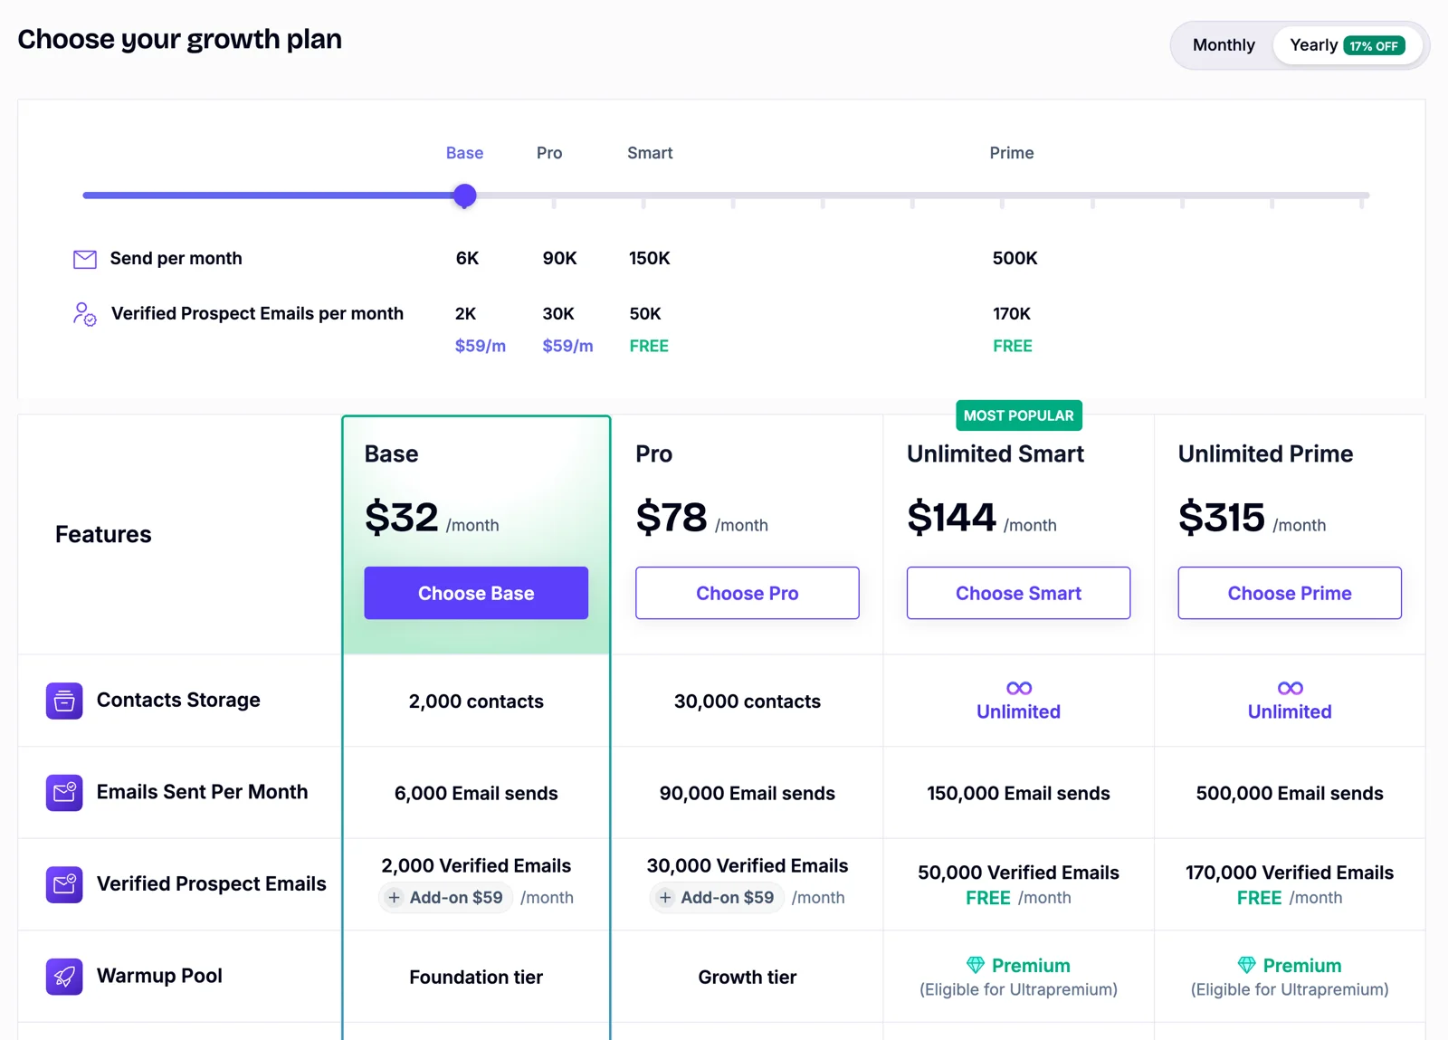Viewport: 1448px width, 1040px height.
Task: Select the Pro label above the slider
Action: click(549, 153)
